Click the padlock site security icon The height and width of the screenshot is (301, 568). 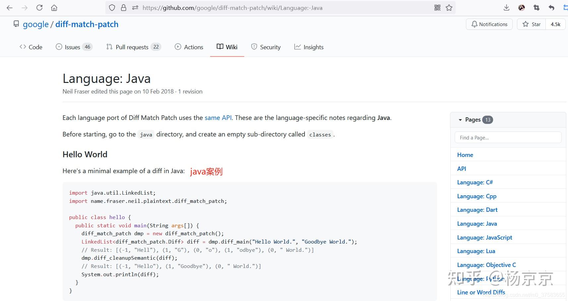(124, 8)
